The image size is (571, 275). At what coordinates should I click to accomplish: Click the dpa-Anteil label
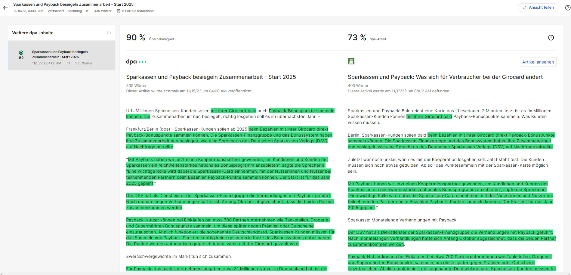[x=378, y=39]
